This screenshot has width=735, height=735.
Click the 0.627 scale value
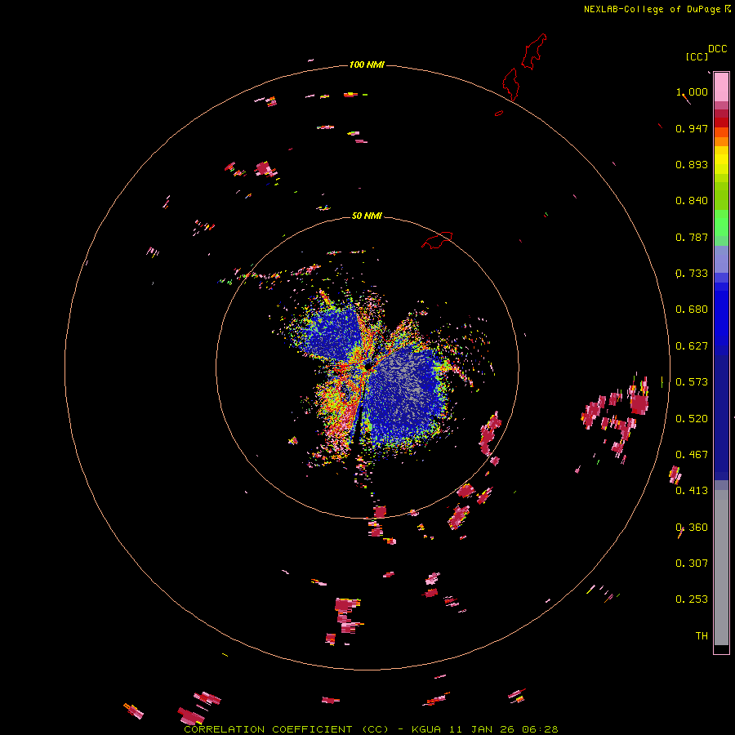[692, 346]
